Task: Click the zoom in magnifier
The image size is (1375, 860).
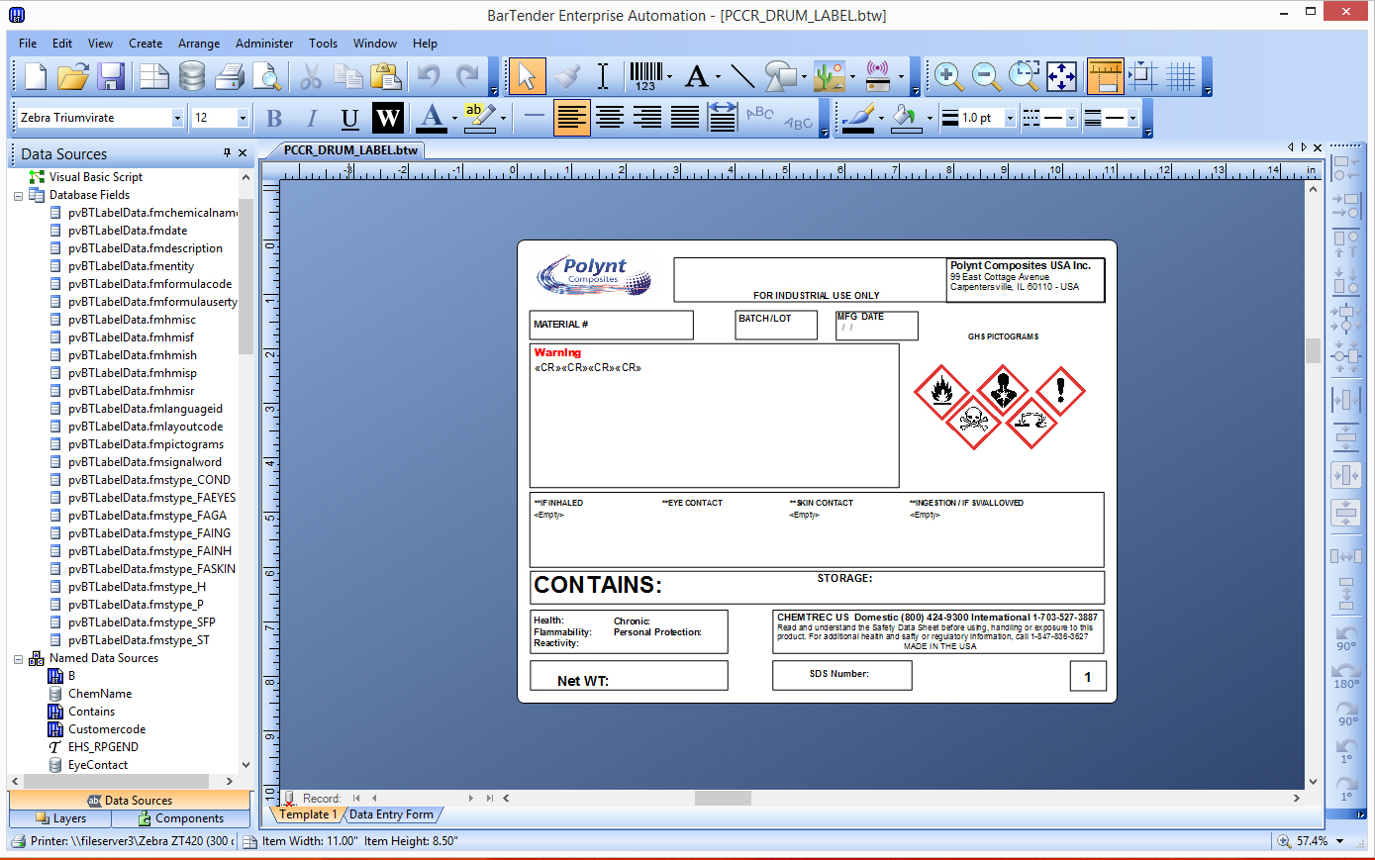Action: point(948,76)
